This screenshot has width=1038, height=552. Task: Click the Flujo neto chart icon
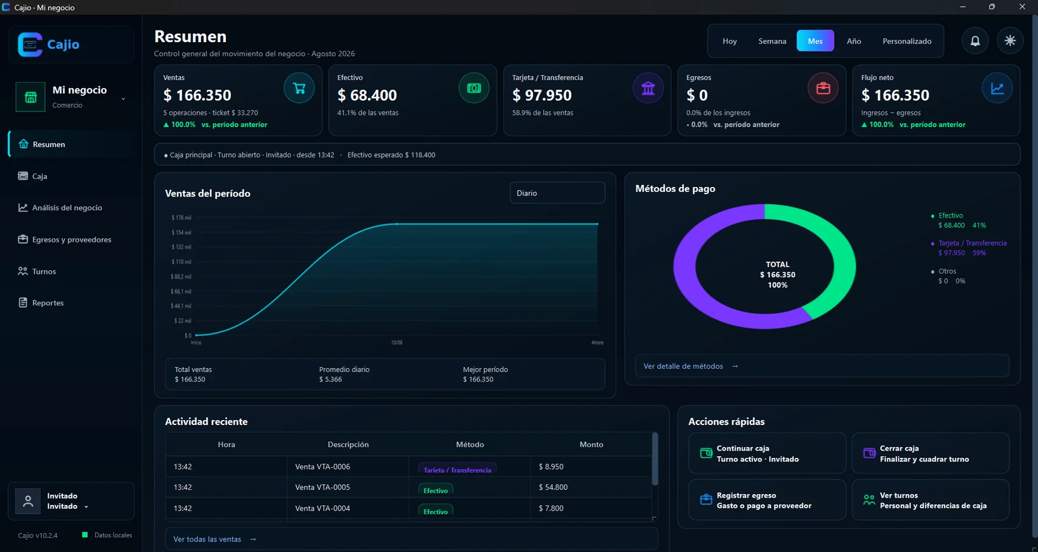(x=997, y=88)
